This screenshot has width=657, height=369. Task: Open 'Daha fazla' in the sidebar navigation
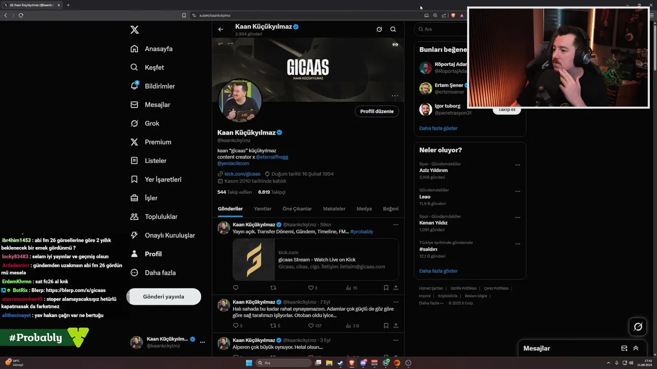(x=153, y=273)
